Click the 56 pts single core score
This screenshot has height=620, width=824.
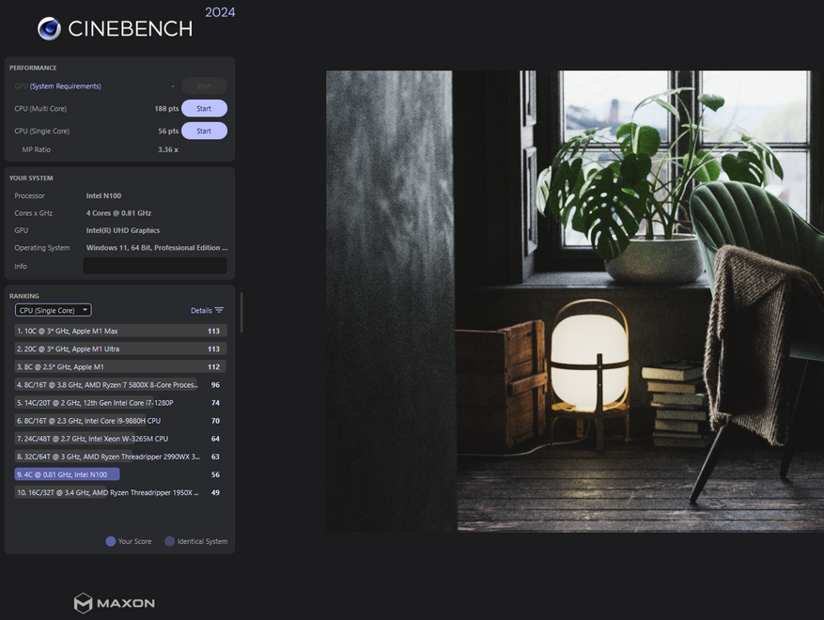168,131
